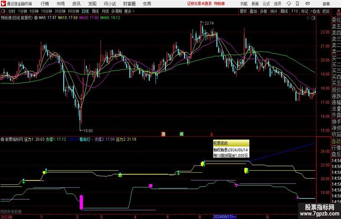This screenshot has width=341, height=219.
Task: Toggle the left panel icon before 分时
Action: (3, 11)
